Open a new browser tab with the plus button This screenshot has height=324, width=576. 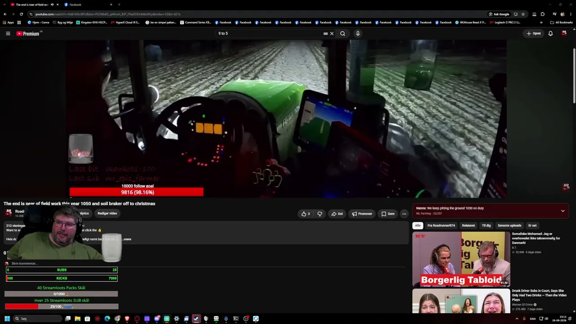click(119, 4)
